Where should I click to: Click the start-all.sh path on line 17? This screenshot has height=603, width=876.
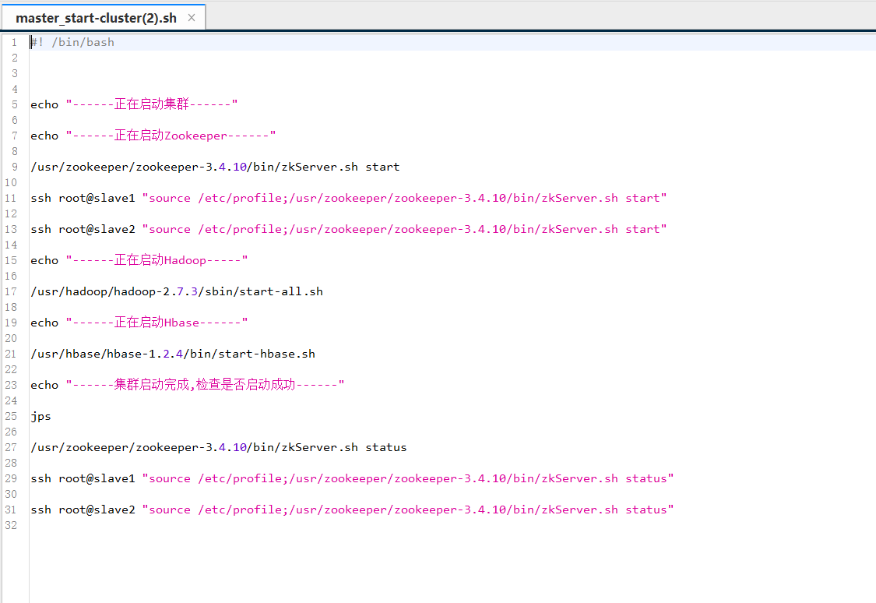(x=175, y=291)
